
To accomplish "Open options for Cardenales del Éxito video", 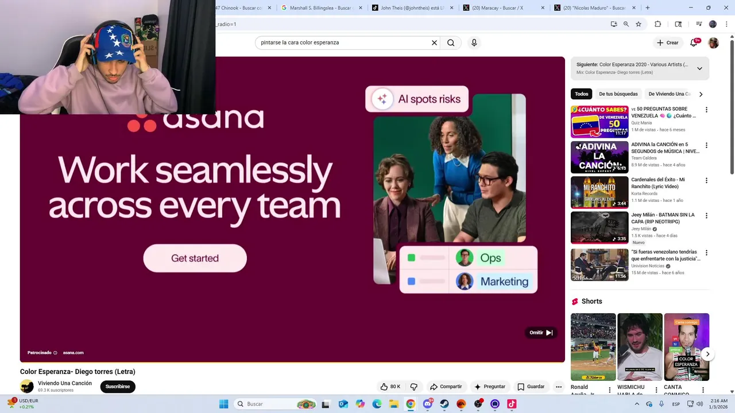I will coord(706,181).
